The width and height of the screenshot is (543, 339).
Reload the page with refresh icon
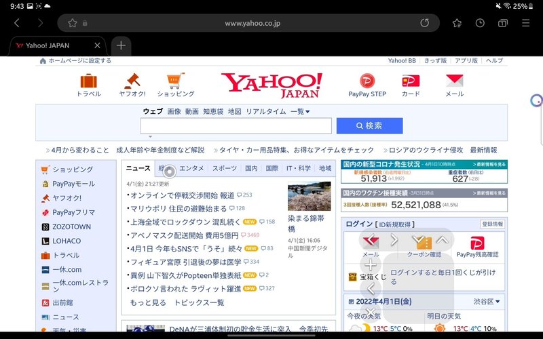(x=425, y=23)
